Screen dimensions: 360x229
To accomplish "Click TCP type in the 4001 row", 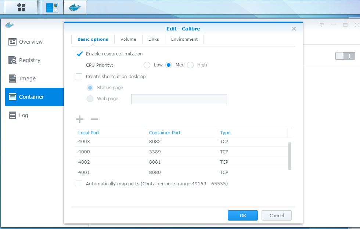I will 224,172.
